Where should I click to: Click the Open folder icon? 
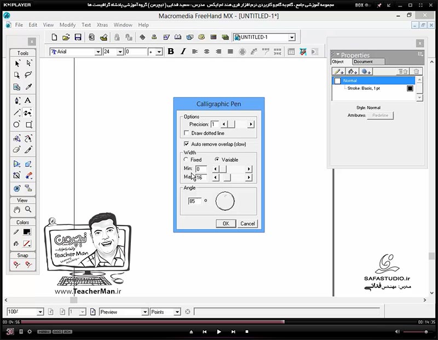pos(66,37)
